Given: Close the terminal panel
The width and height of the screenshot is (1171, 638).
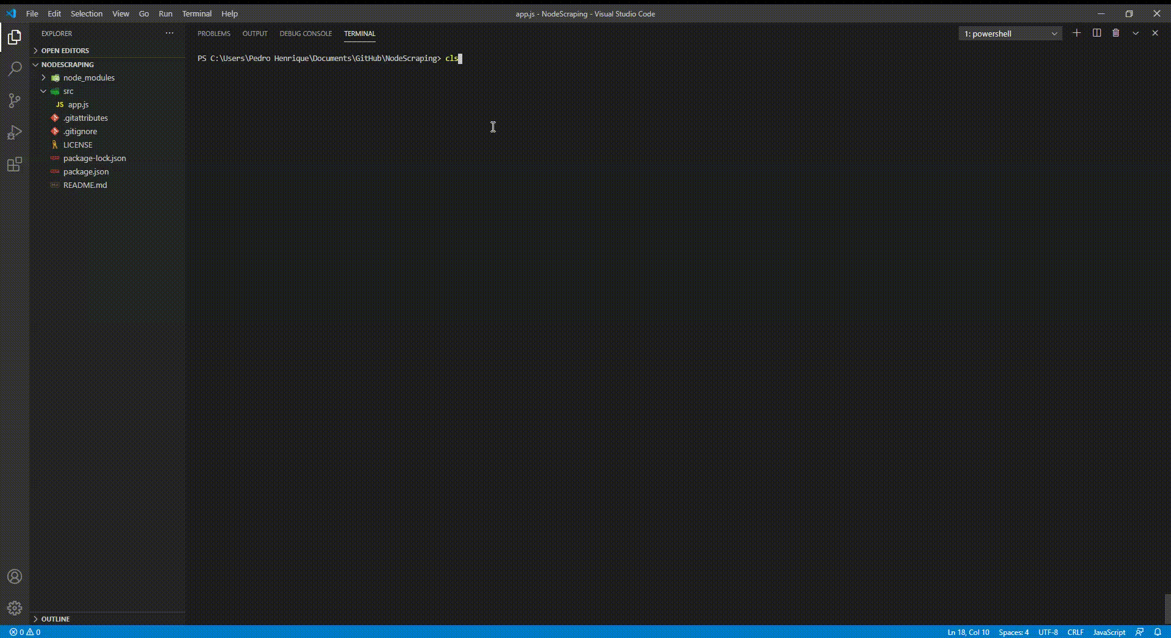Looking at the screenshot, I should click(1155, 33).
